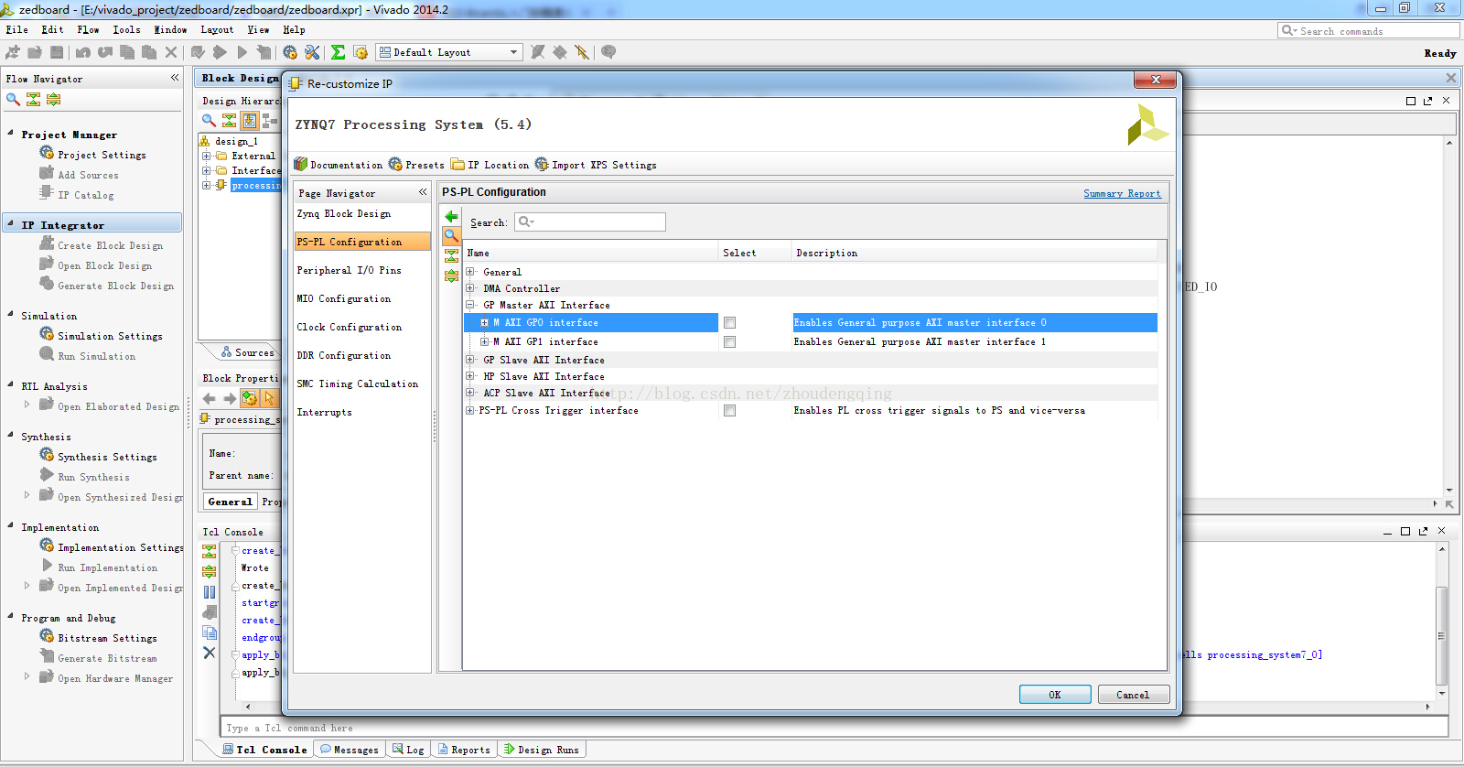This screenshot has height=767, width=1464.
Task: Copy Tcl Console contents icon
Action: coord(210,632)
